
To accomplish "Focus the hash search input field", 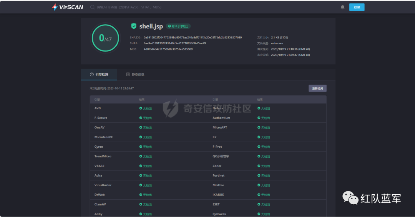I will click(129, 7).
